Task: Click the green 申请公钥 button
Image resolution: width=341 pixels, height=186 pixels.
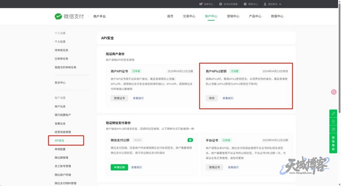Action: 119,167
